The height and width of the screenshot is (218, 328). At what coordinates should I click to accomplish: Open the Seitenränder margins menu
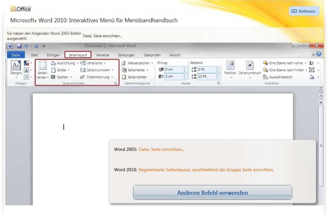[43, 70]
